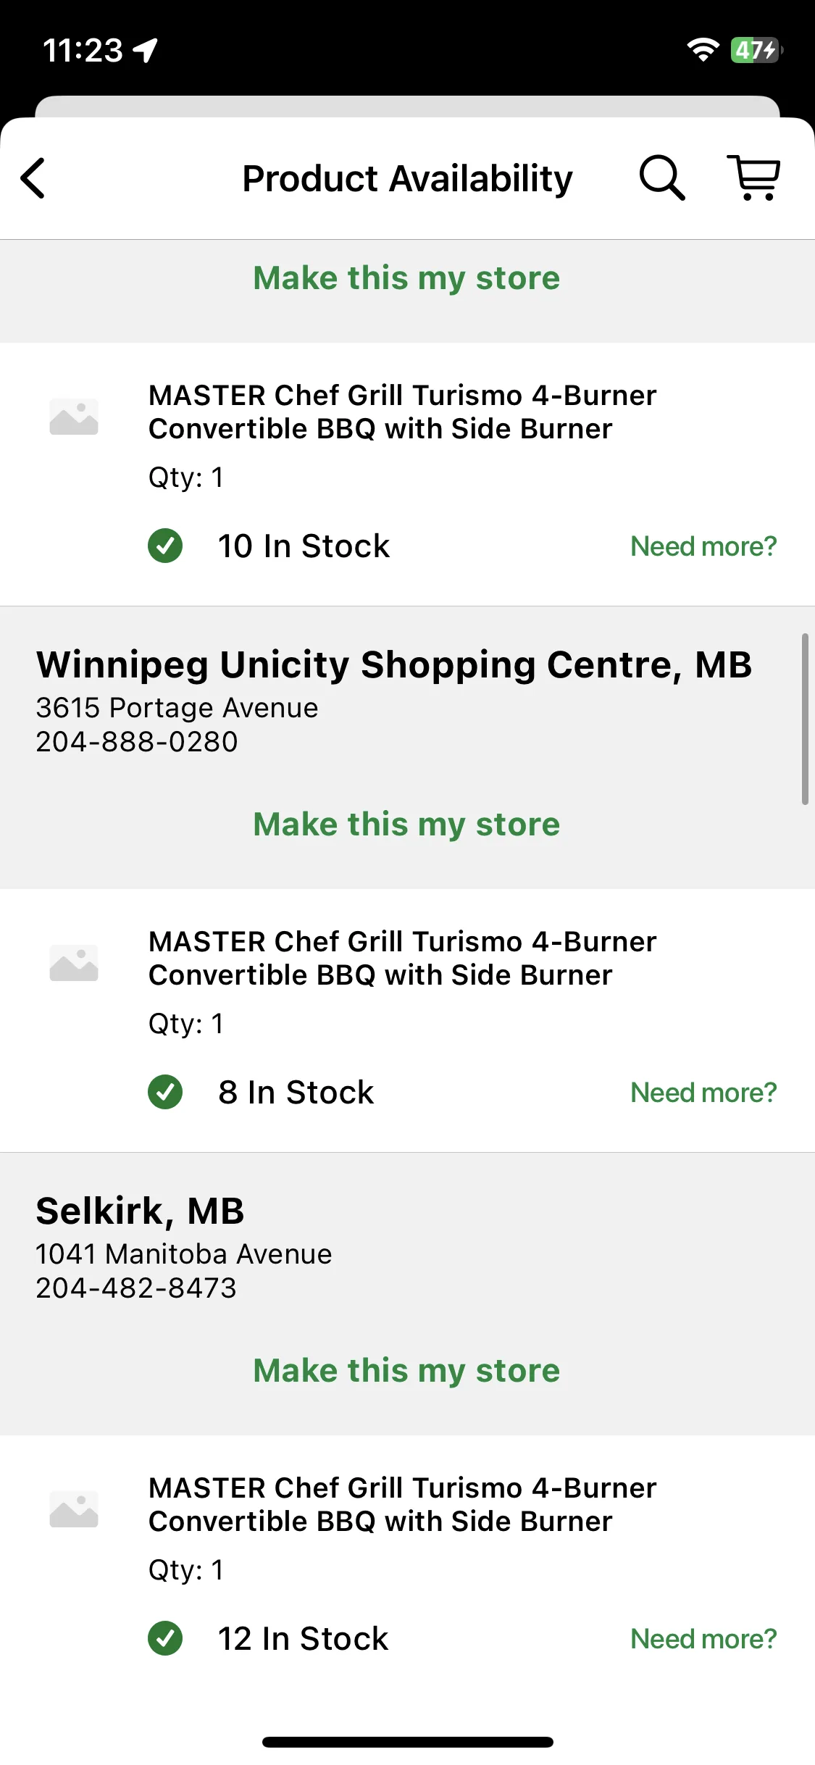
Task: Tap the vertical scrollbar indicator
Action: click(x=805, y=719)
